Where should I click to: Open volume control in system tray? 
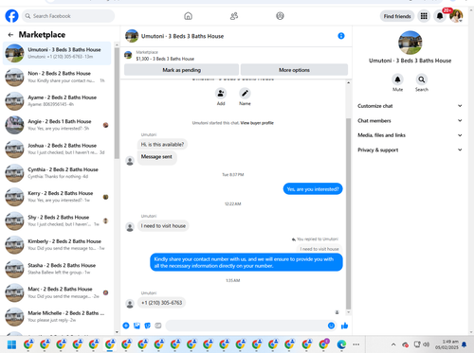pos(427,344)
